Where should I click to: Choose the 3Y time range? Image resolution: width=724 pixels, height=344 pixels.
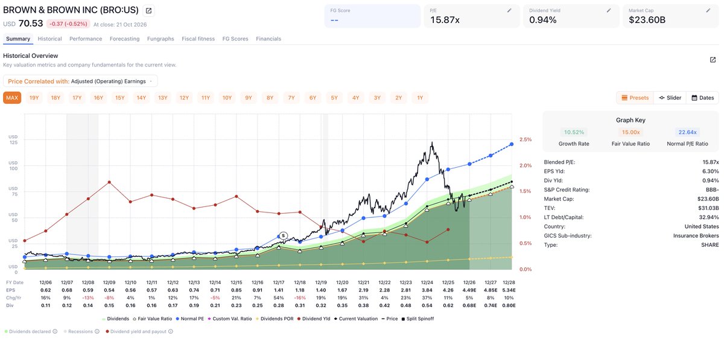pos(377,98)
